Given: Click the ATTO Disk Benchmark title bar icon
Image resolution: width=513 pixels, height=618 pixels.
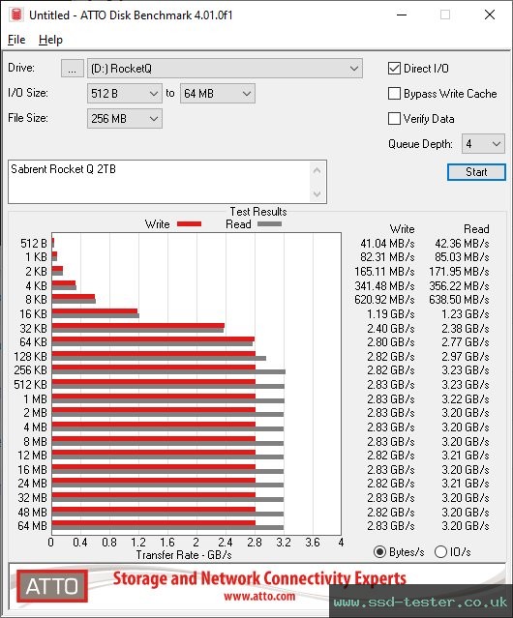Looking at the screenshot, I should click(x=16, y=15).
